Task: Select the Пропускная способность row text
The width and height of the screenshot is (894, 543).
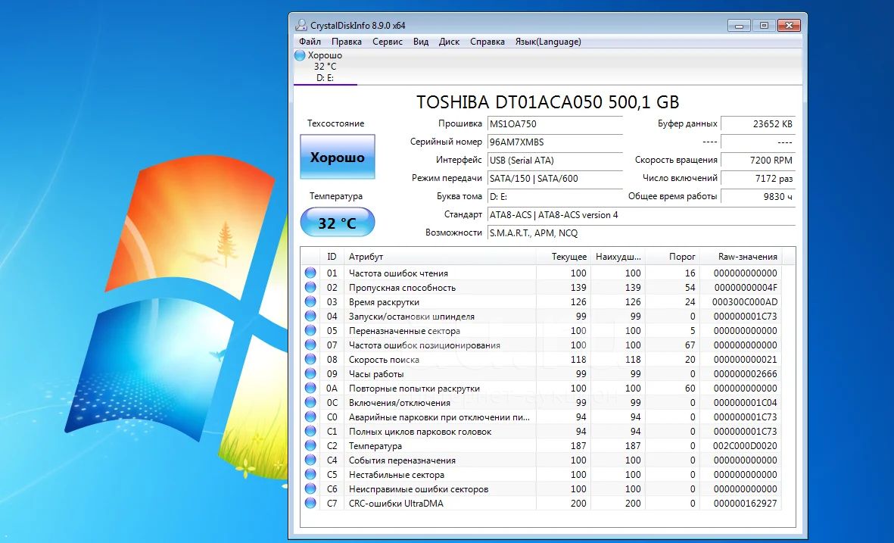Action: 403,288
